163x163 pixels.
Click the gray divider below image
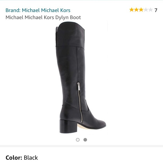pyautogui.click(x=81, y=146)
